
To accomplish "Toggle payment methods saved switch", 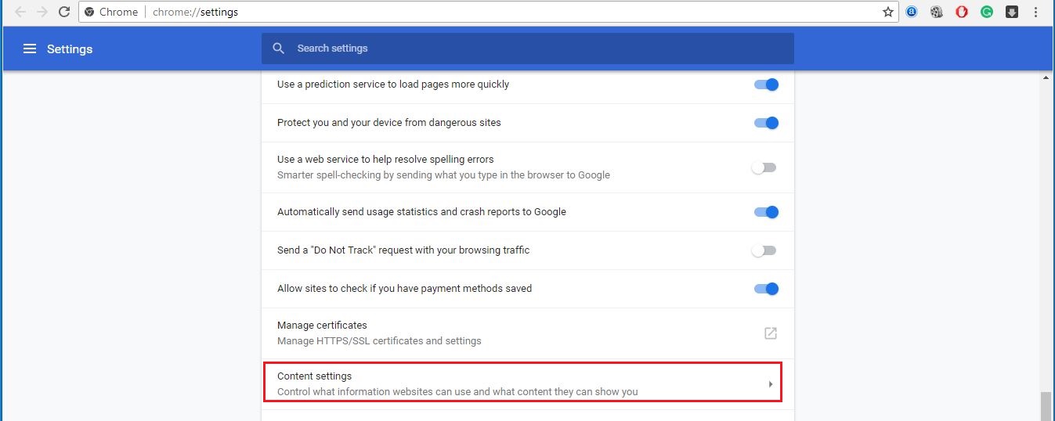I will 765,289.
